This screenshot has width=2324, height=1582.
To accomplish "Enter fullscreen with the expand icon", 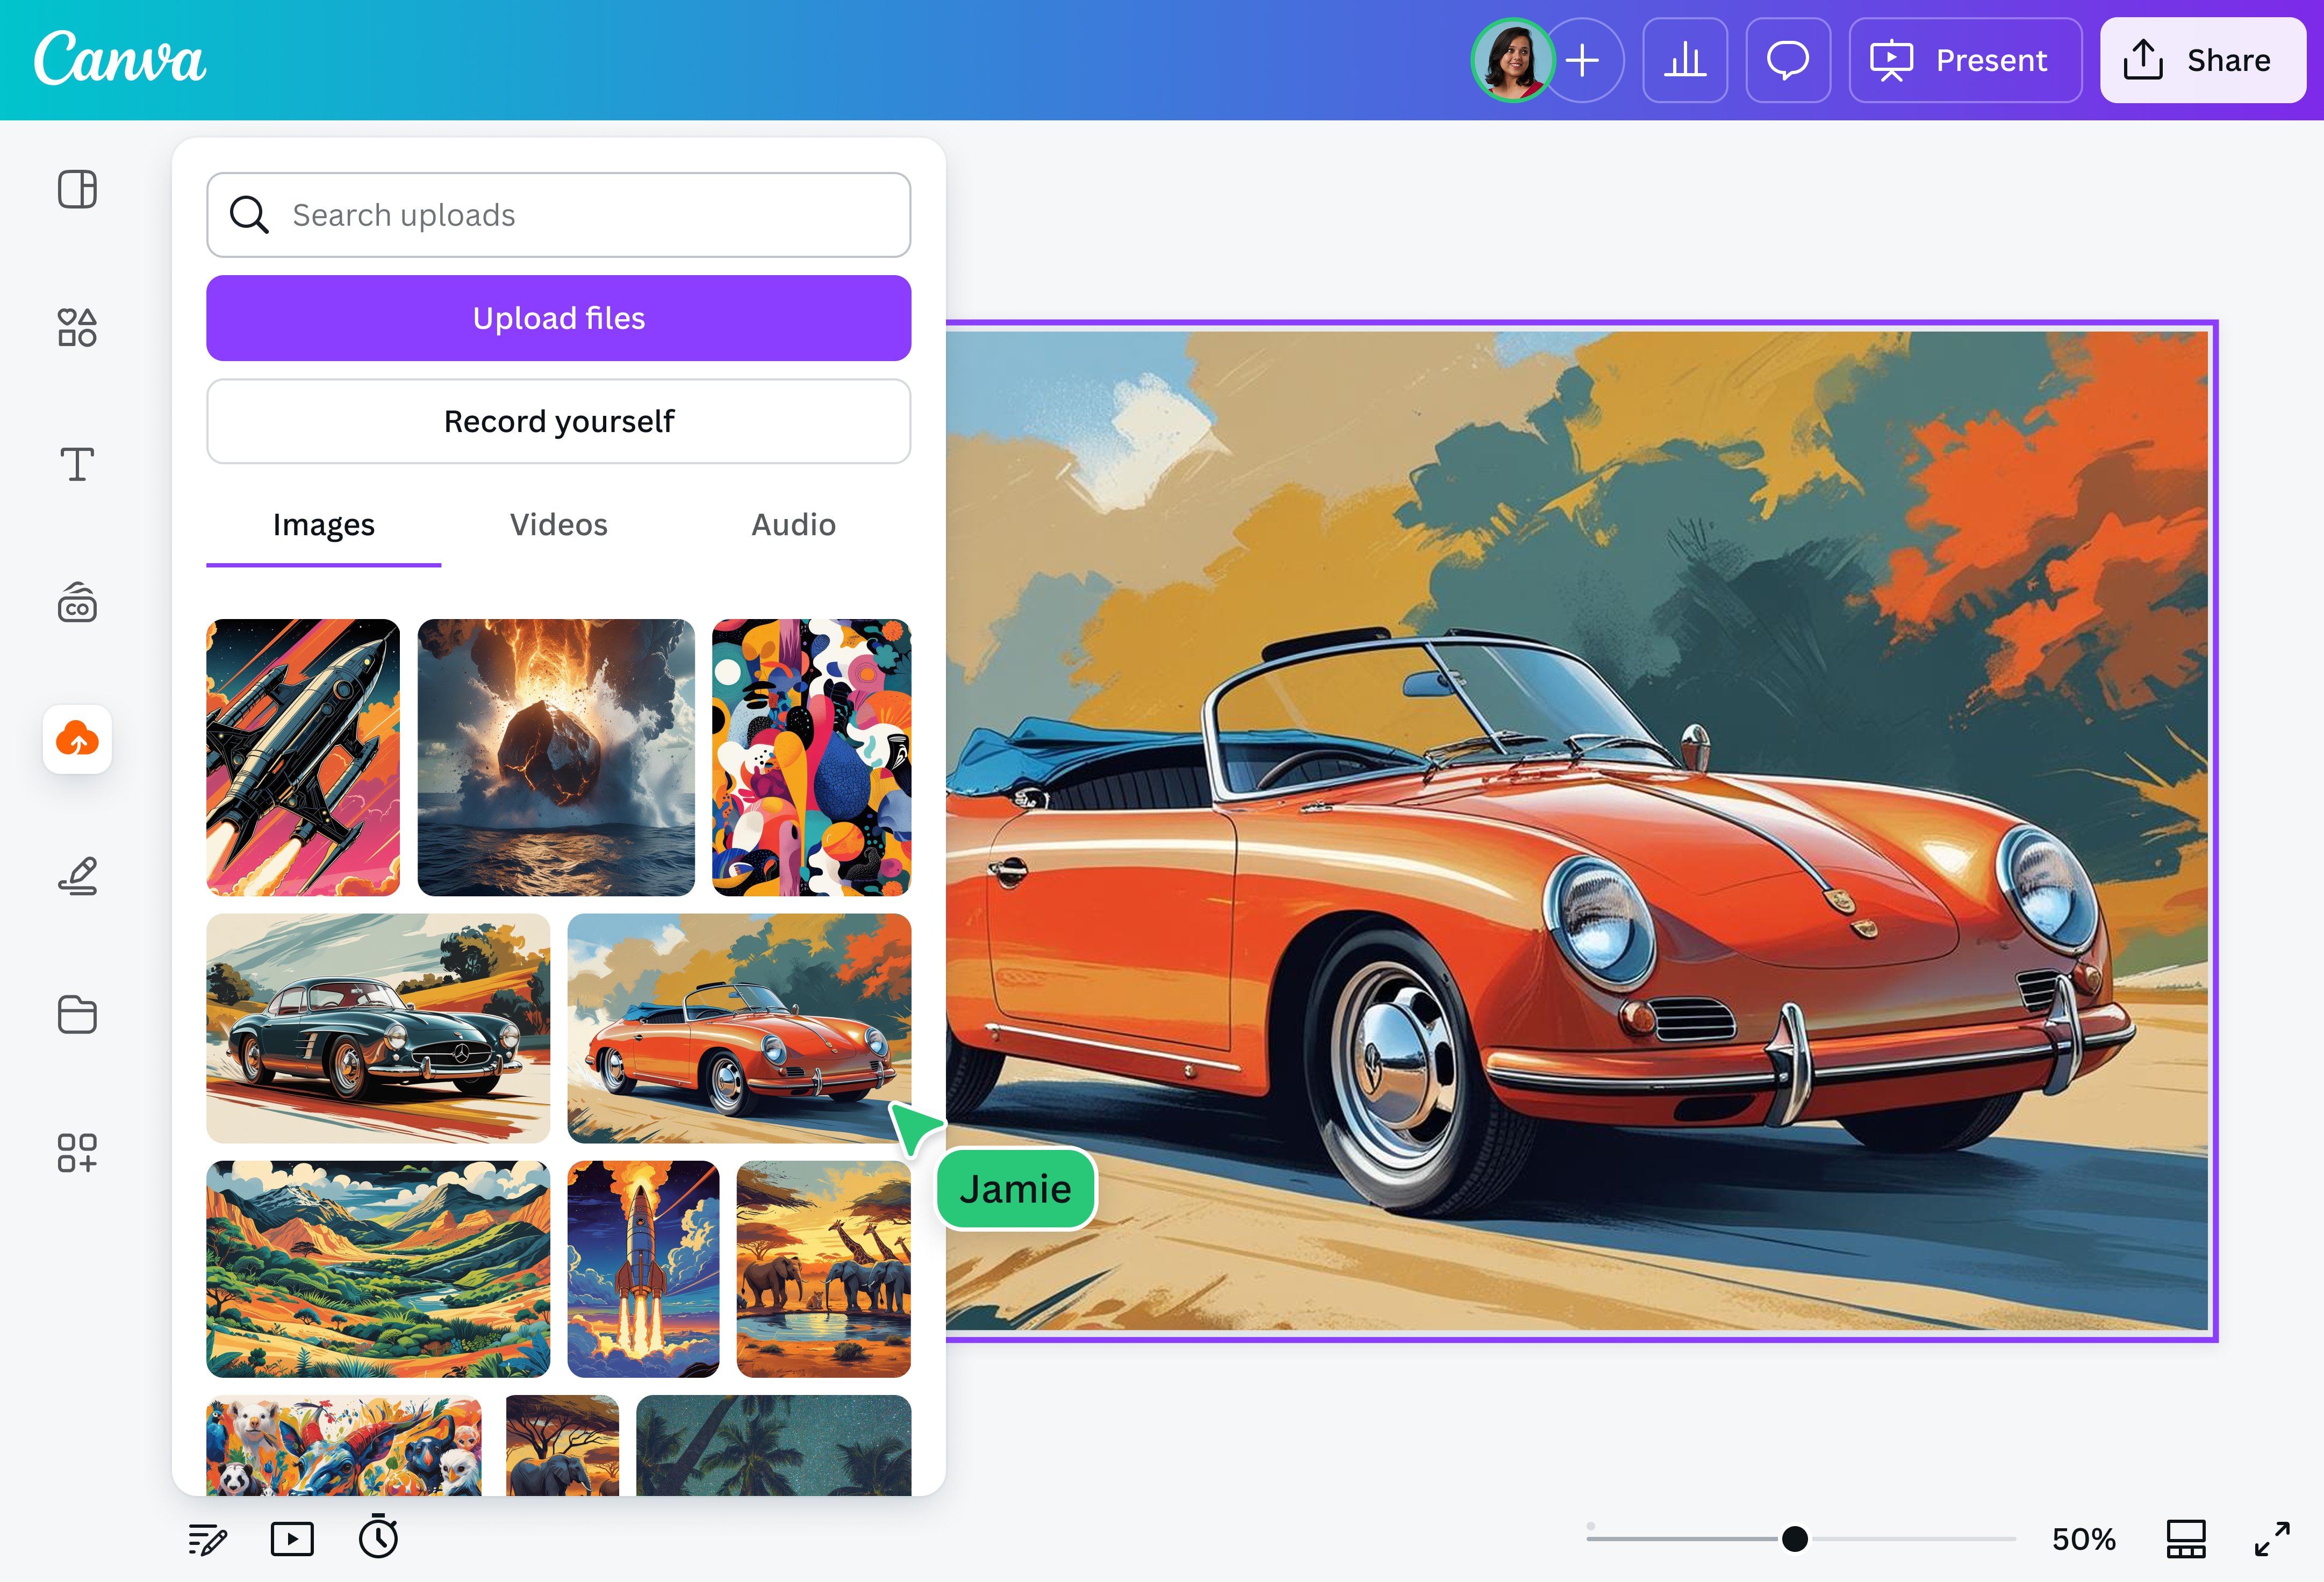I will tap(2274, 1538).
